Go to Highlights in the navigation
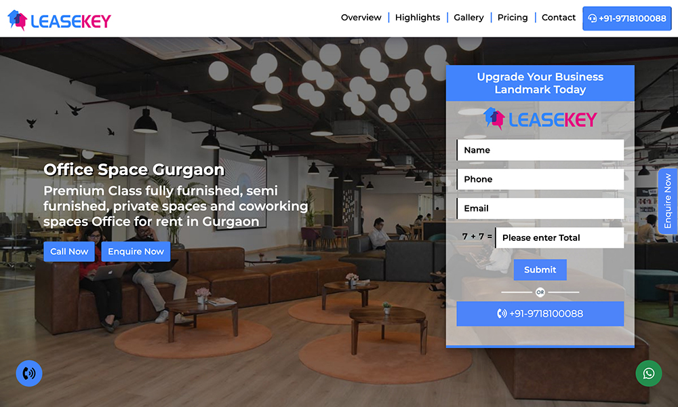Screen dimensions: 678x407 (417, 18)
